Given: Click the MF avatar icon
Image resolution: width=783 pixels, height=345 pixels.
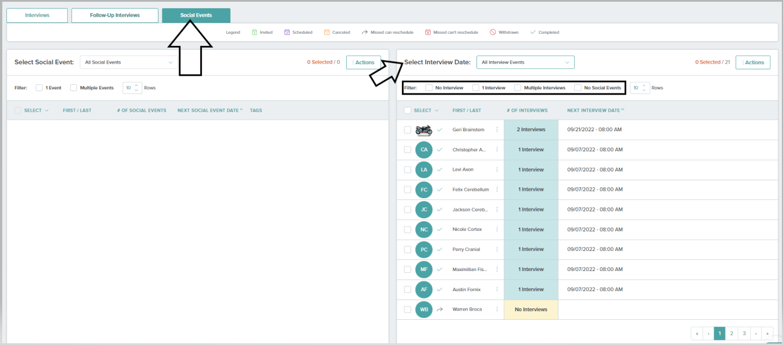Looking at the screenshot, I should (x=424, y=269).
